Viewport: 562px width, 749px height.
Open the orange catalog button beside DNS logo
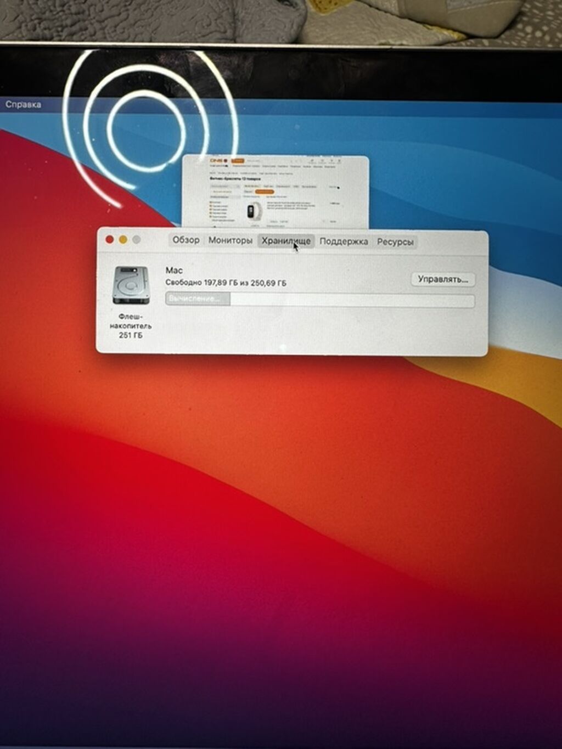238,161
